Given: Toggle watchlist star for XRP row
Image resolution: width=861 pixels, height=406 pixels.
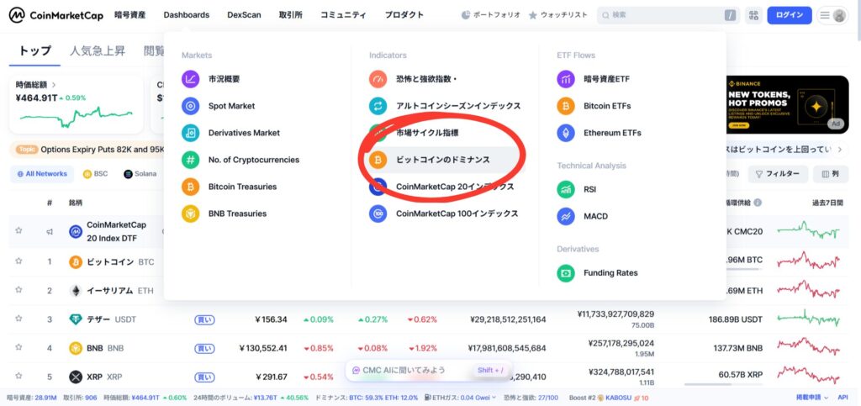Looking at the screenshot, I should [18, 376].
